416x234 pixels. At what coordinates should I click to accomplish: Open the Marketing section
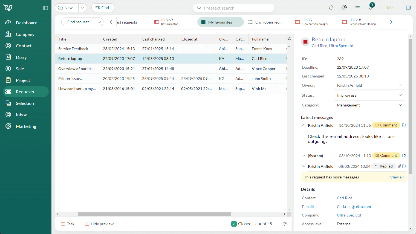(x=26, y=126)
